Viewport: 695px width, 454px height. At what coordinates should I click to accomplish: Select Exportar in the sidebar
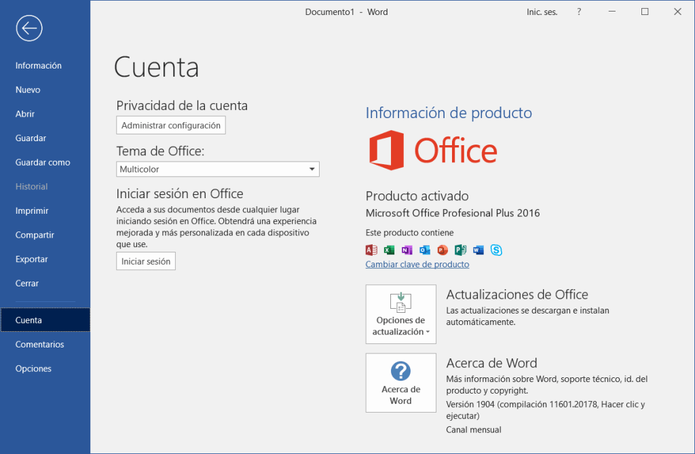(x=31, y=259)
